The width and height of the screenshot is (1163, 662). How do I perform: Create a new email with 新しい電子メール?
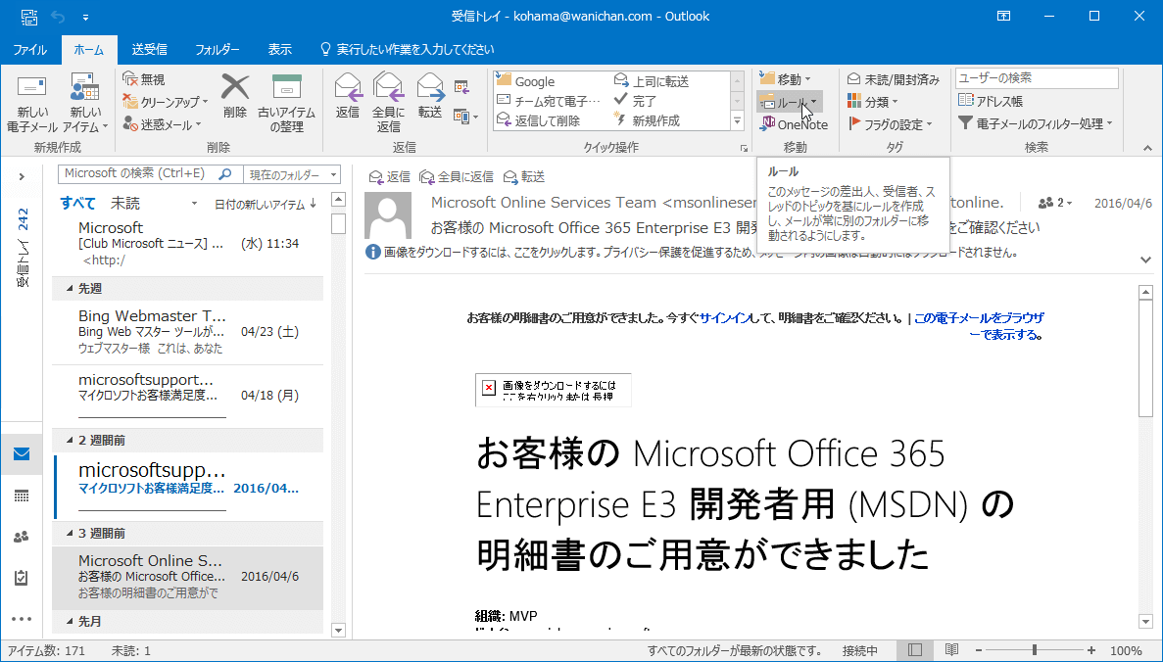click(32, 102)
